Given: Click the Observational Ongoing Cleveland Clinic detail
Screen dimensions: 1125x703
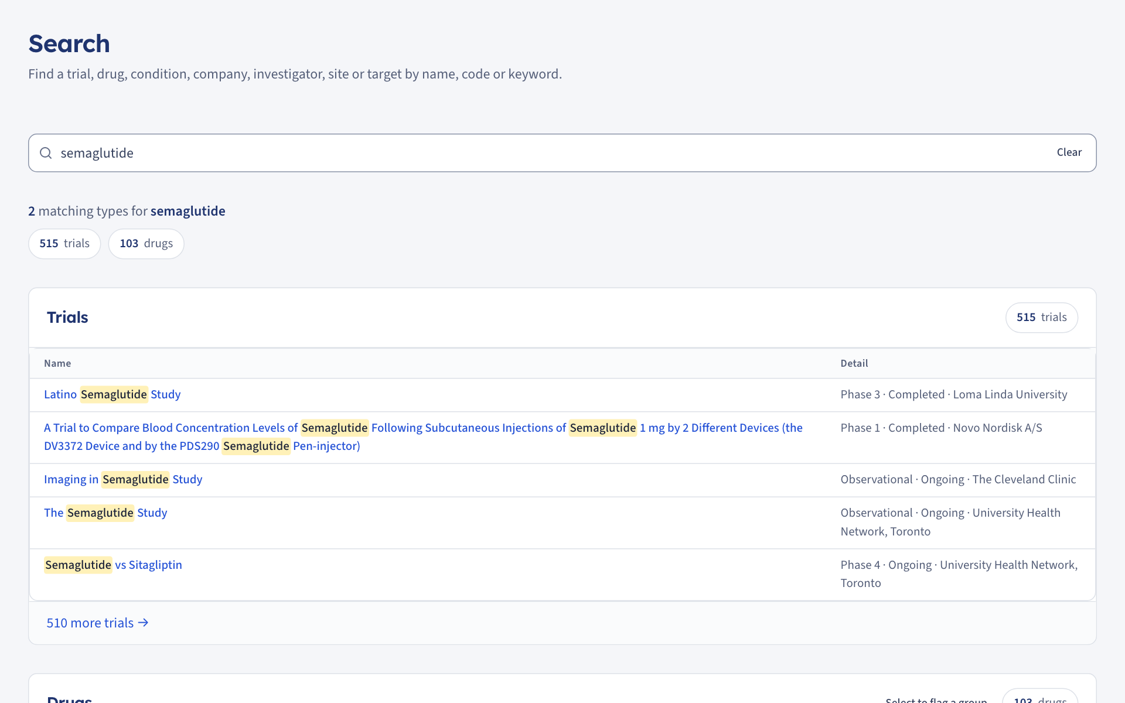Looking at the screenshot, I should click(958, 480).
